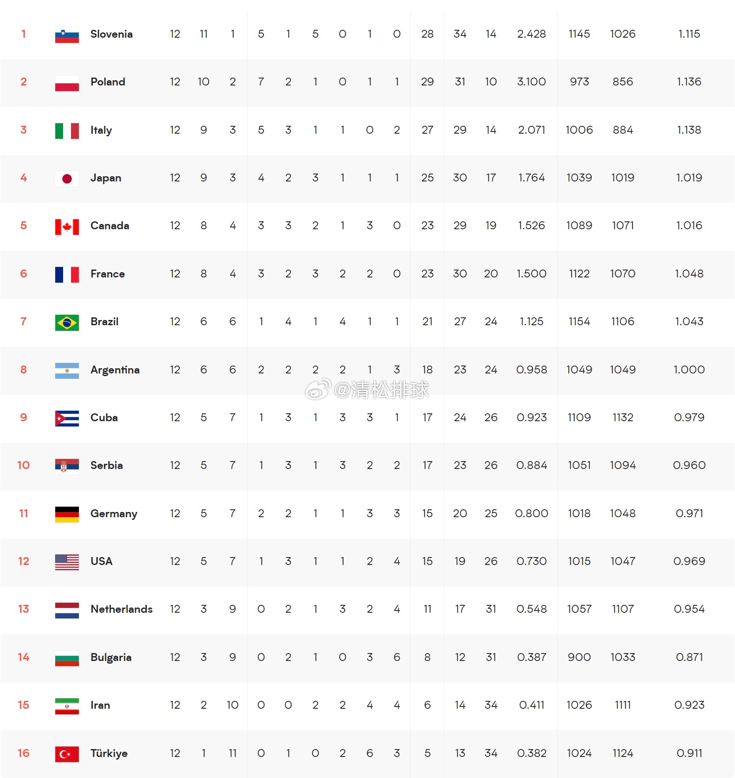Open the France team name link

[108, 274]
